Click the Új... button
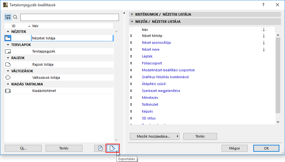The image size is (285, 162). [x=23, y=148]
